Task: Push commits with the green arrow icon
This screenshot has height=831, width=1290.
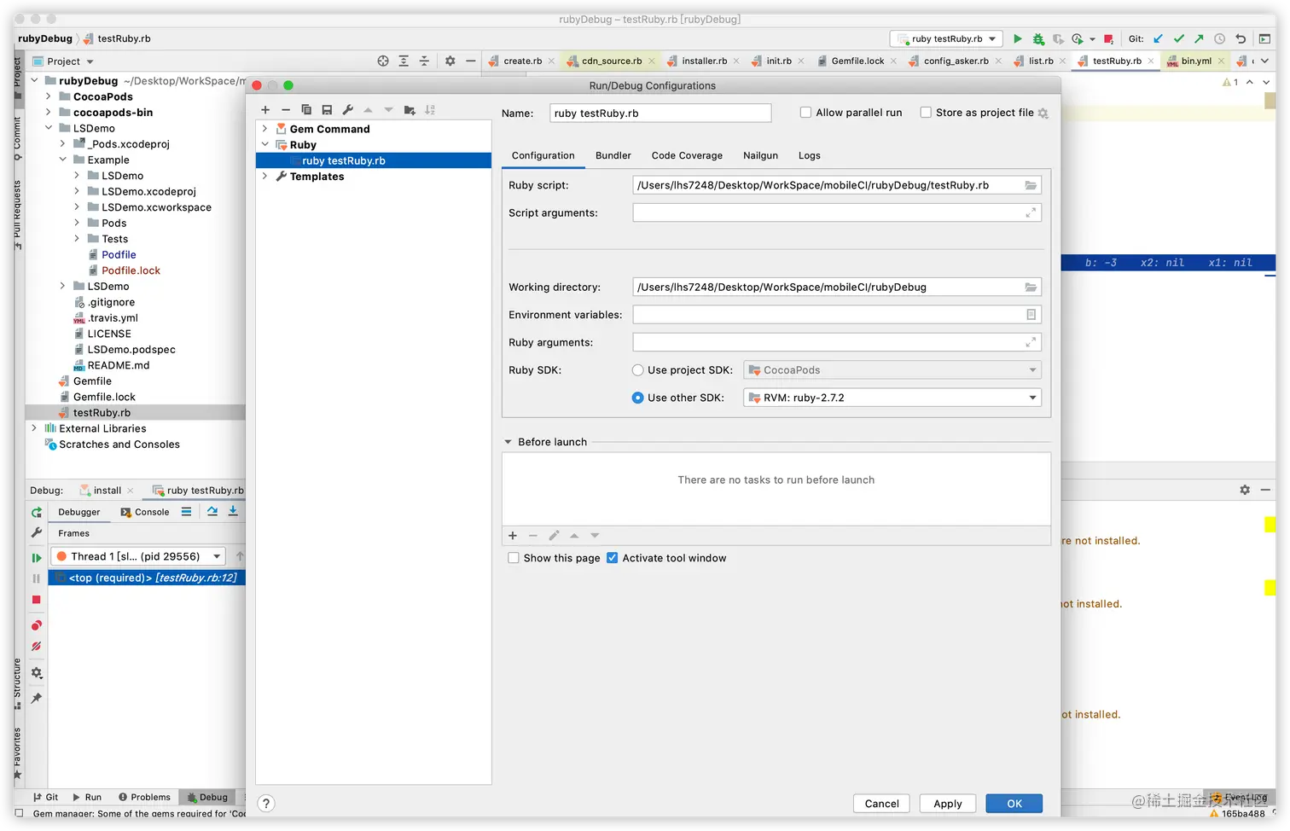Action: click(x=1199, y=39)
